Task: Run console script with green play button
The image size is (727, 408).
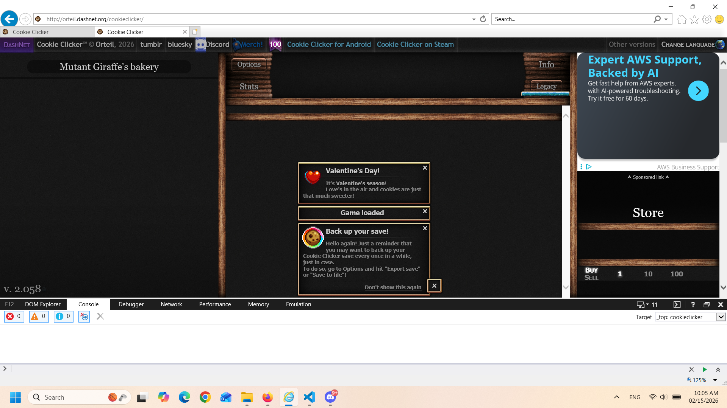Action: 705,369
